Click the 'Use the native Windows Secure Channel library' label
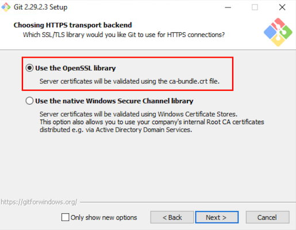Viewport: 296px width, 230px height. (114, 101)
